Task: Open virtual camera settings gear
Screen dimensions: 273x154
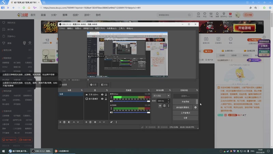Action: pyautogui.click(x=195, y=107)
